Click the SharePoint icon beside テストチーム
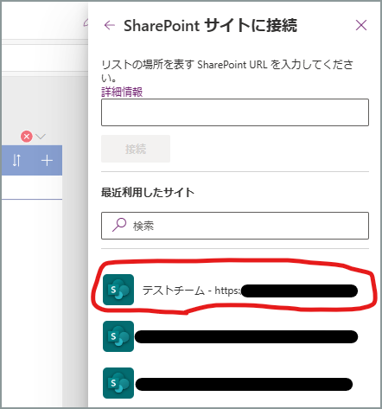The width and height of the screenshot is (382, 409). click(118, 290)
